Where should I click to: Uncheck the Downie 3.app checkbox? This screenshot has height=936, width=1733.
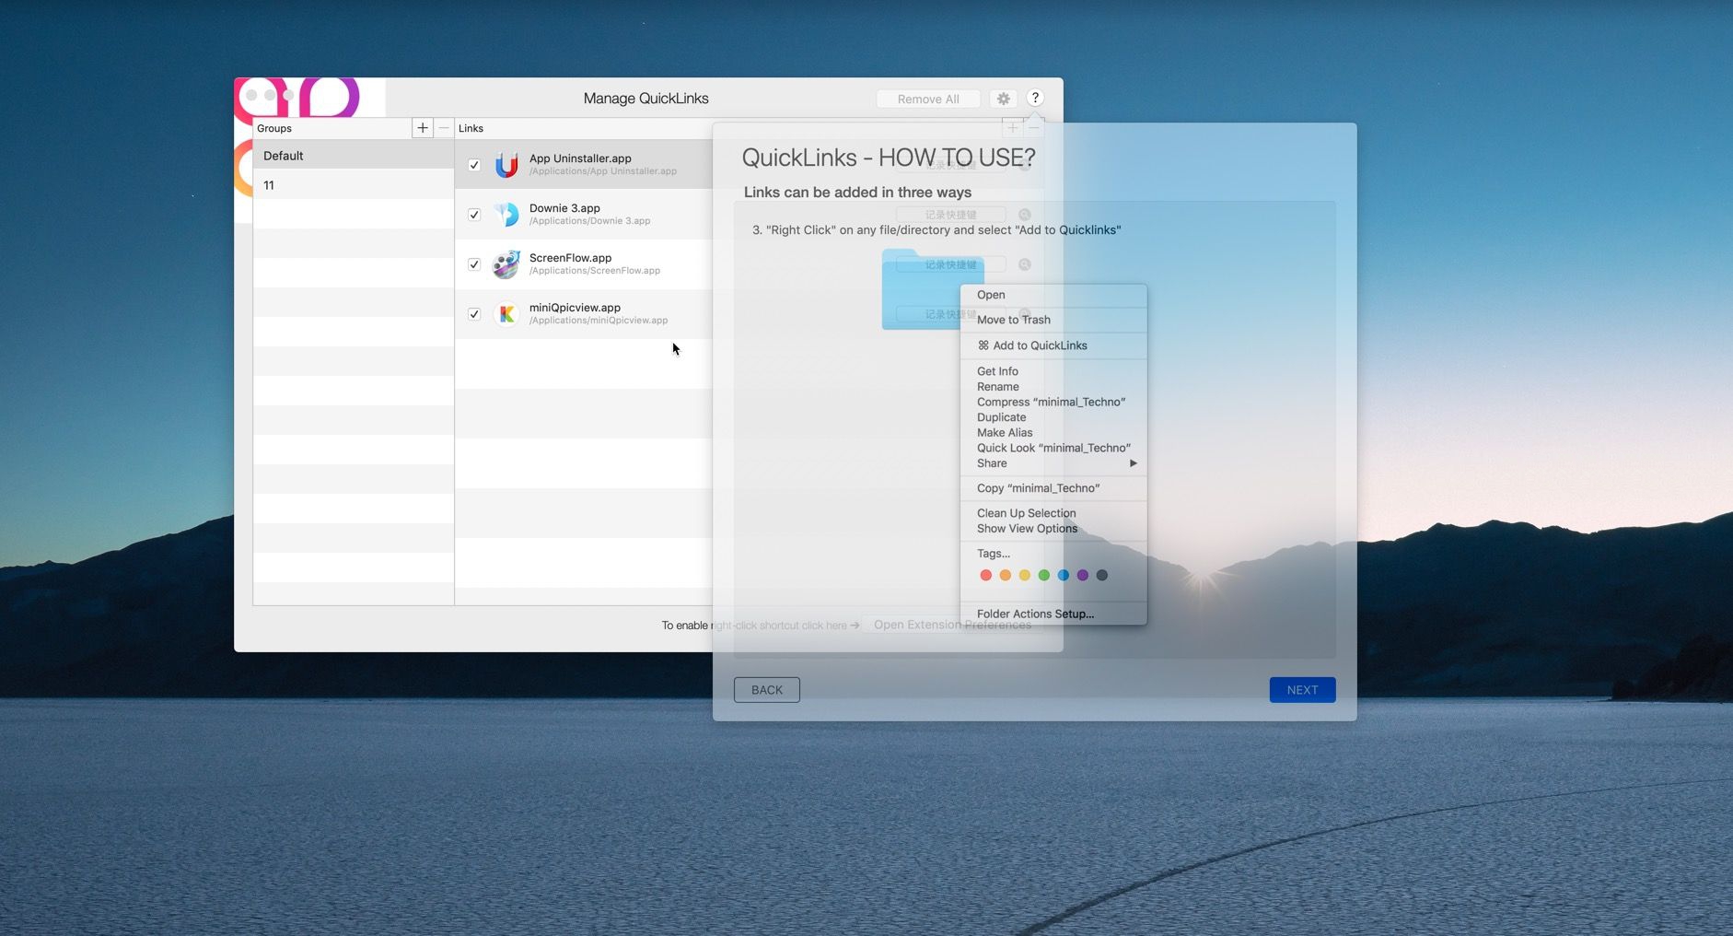pos(474,215)
